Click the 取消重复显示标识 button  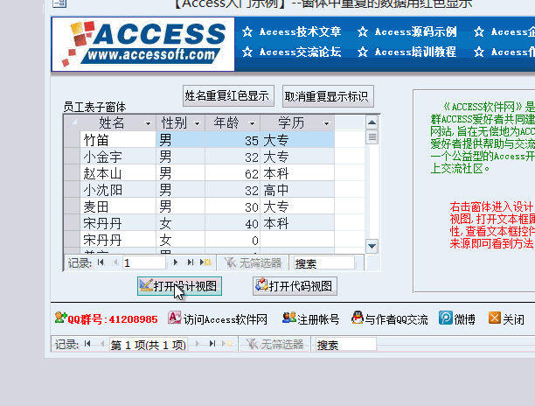(x=328, y=96)
